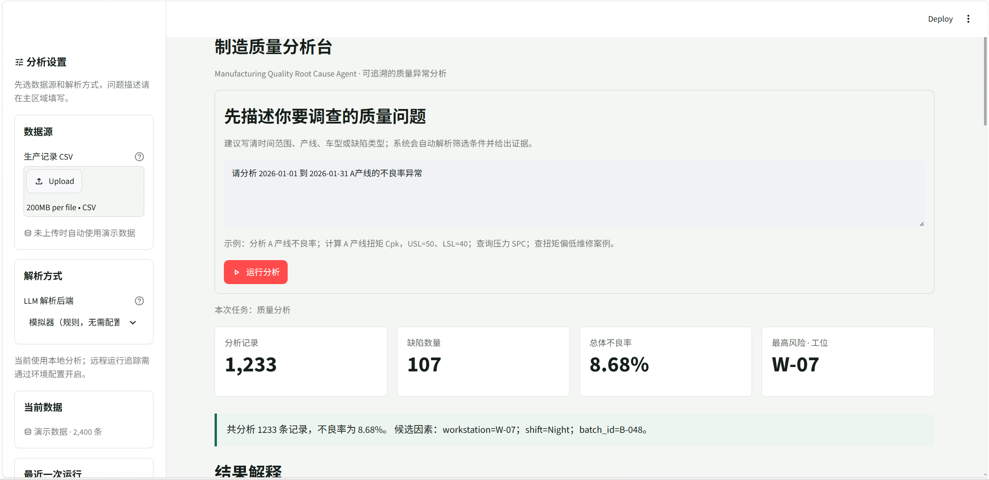Click the 解析方式 section heading
989x480 pixels.
pos(43,276)
